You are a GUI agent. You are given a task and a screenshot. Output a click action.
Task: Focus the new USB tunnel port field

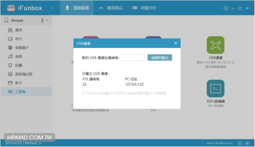(x=132, y=57)
